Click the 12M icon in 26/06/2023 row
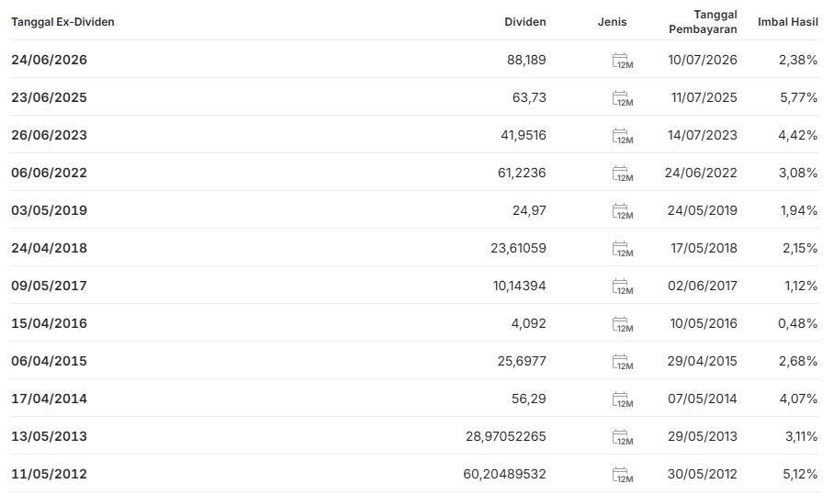Screen dimensions: 834x495 623,136
